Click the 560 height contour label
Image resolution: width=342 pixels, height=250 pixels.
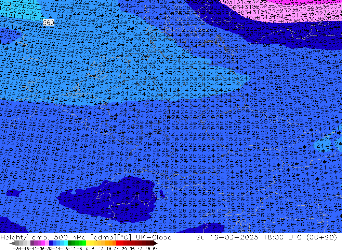(x=49, y=23)
